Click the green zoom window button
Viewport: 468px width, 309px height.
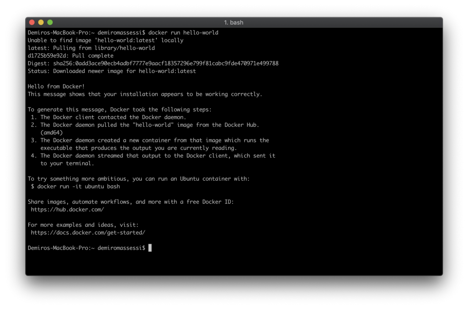coord(50,22)
